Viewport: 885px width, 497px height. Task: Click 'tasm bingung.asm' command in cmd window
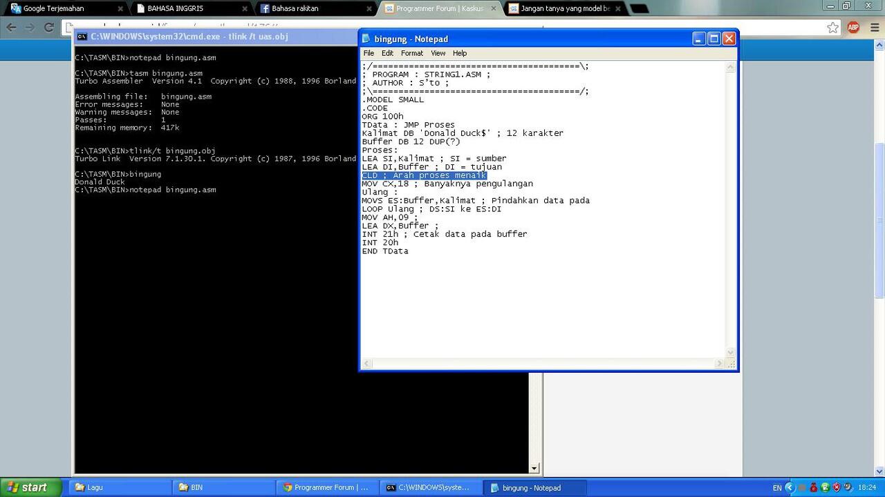click(166, 73)
